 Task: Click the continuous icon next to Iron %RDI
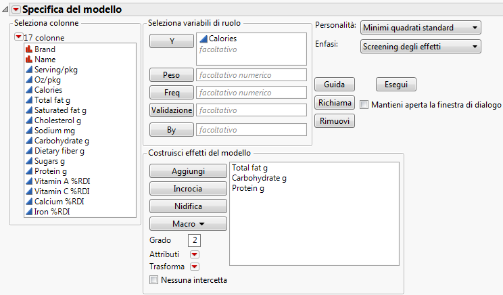(28, 212)
